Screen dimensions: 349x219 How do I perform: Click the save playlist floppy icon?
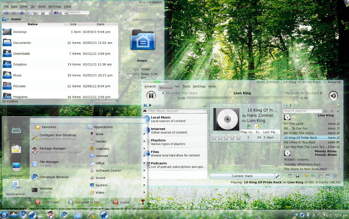298,176
